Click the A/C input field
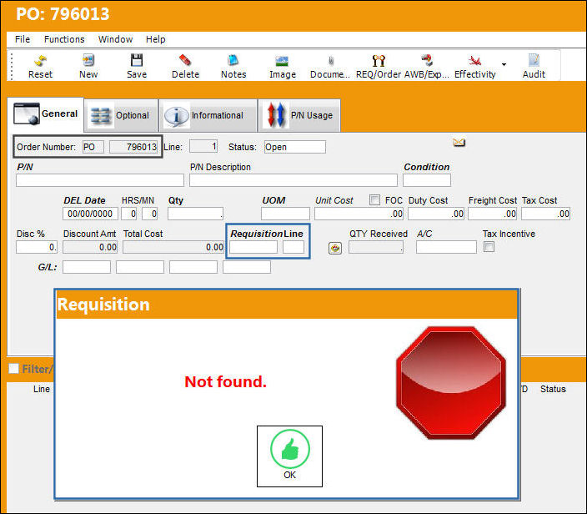This screenshot has height=514, width=587. click(x=446, y=247)
